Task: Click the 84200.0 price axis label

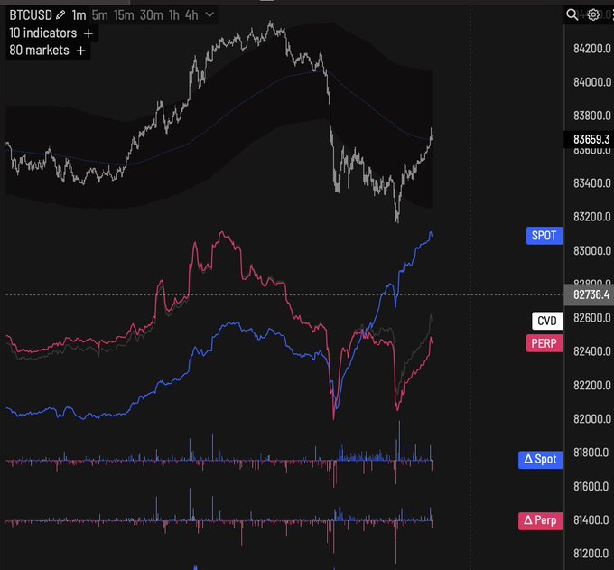Action: (x=592, y=49)
